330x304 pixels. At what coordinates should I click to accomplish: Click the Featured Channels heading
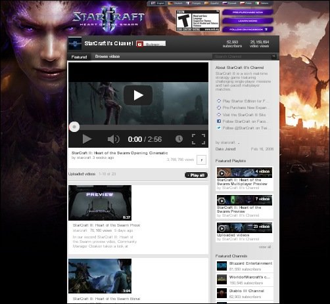point(231,256)
